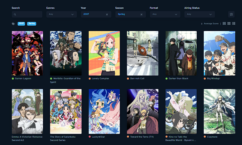
Task: Click the tags icon beside filter chips
Action: [14, 24]
